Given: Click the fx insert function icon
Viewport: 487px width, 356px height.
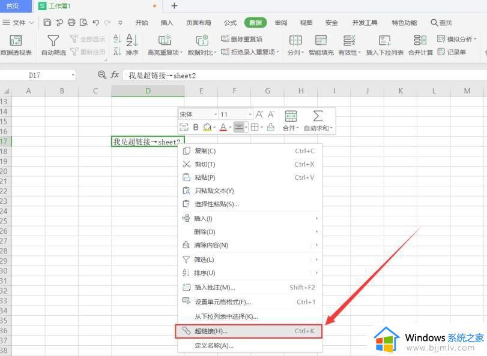Looking at the screenshot, I should tap(115, 75).
